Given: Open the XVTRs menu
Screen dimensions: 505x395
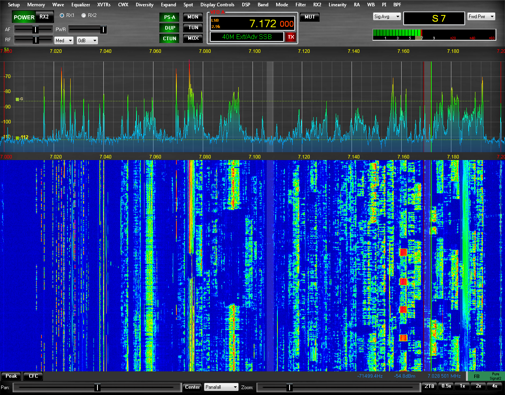Looking at the screenshot, I should coord(104,5).
